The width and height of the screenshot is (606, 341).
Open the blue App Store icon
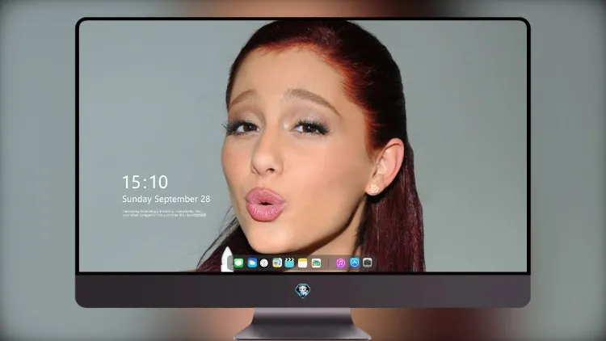point(355,263)
